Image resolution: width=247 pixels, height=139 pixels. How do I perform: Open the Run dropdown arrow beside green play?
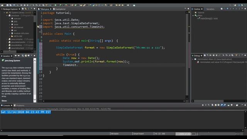point(58,5)
